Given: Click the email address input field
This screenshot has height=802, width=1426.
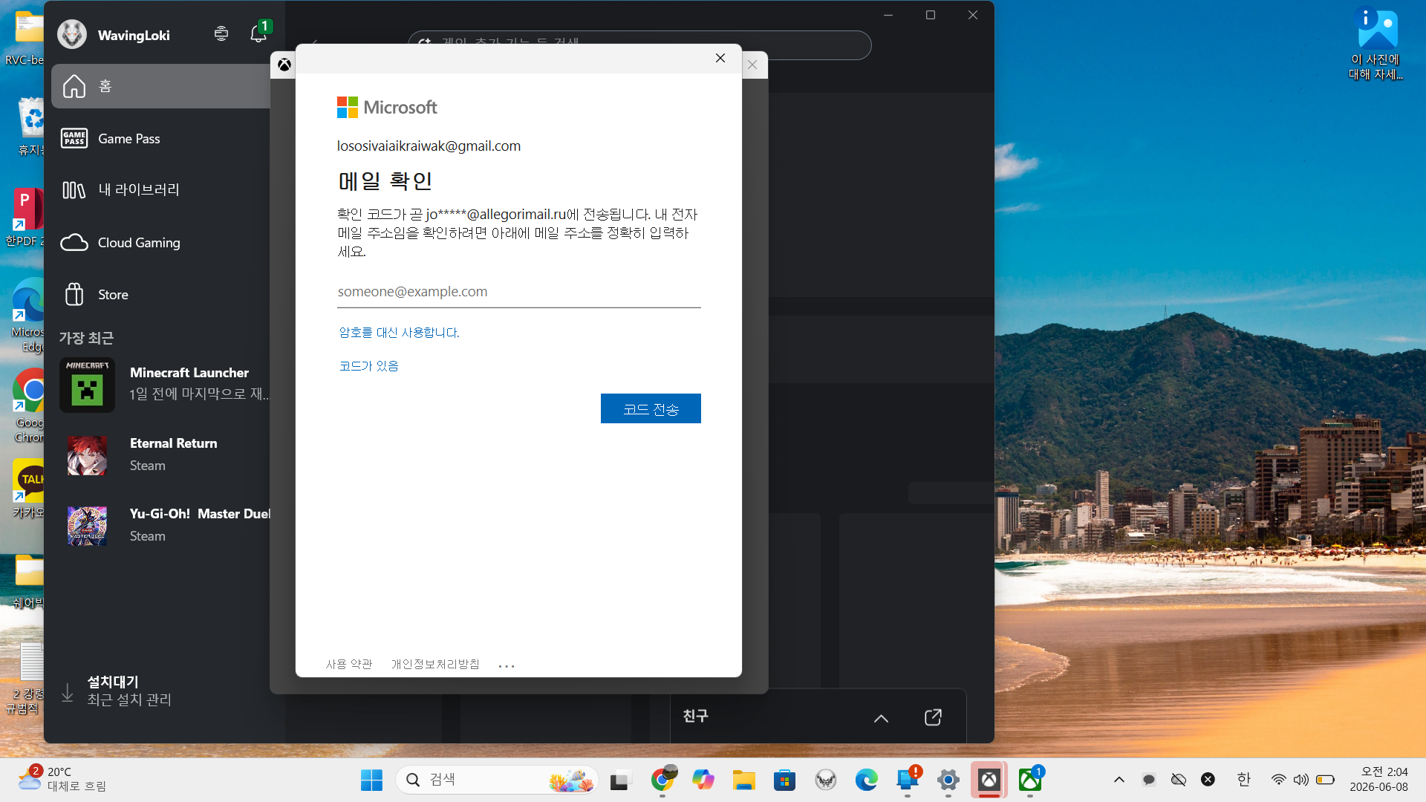Looking at the screenshot, I should (x=518, y=292).
